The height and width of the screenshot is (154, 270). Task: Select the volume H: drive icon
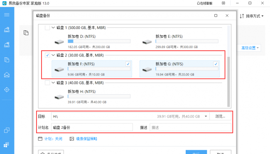tap(59, 97)
